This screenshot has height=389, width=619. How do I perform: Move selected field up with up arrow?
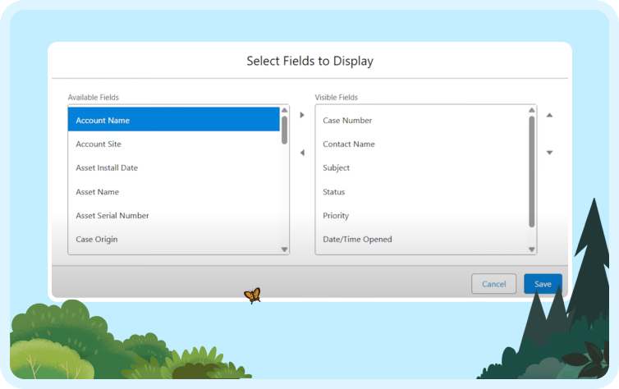click(549, 115)
